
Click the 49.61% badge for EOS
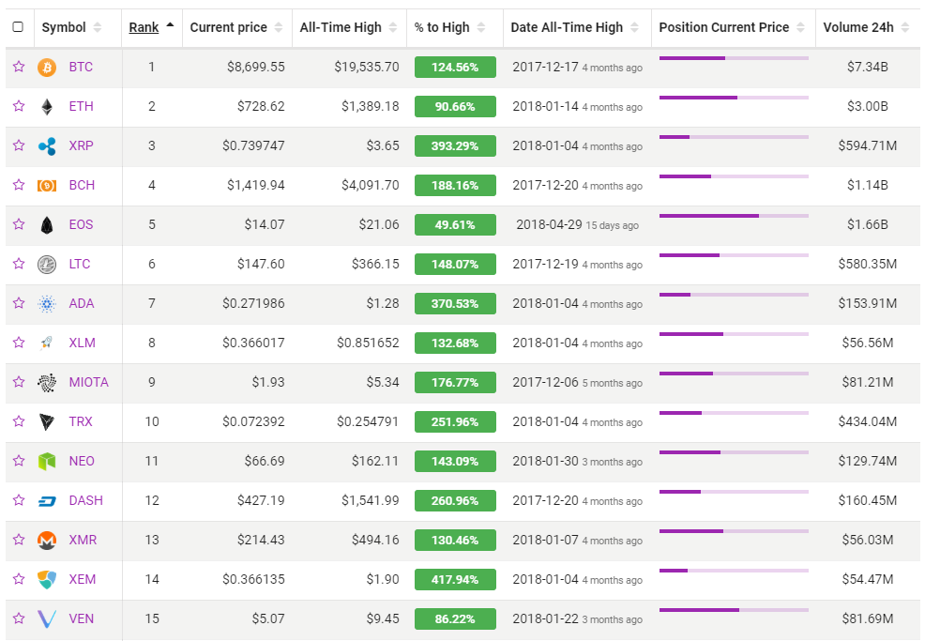455,225
